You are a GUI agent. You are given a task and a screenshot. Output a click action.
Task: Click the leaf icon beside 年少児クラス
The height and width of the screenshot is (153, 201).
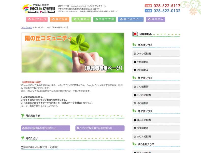pos(134,111)
